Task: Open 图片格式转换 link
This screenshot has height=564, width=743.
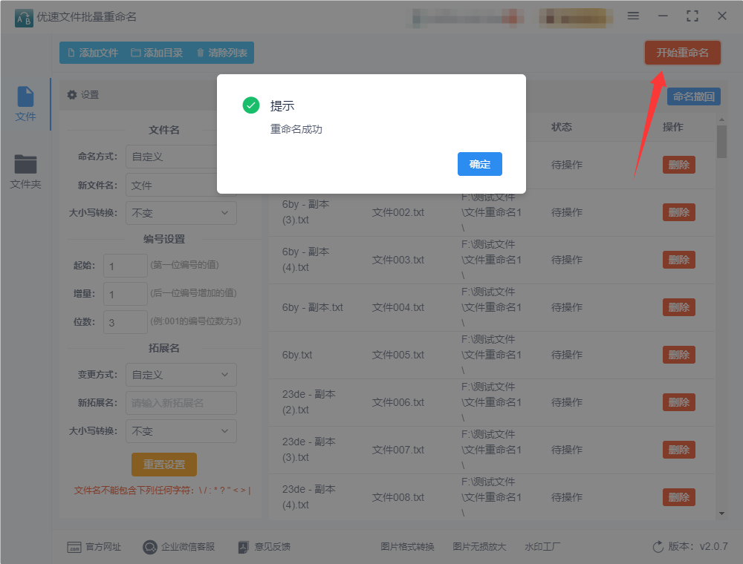Action: point(407,547)
